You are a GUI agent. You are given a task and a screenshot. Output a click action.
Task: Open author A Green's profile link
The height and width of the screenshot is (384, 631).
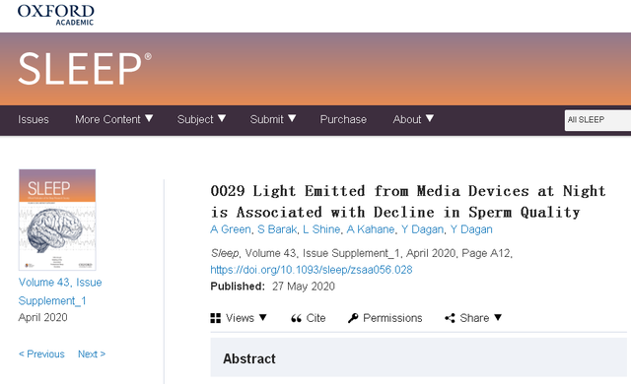230,229
